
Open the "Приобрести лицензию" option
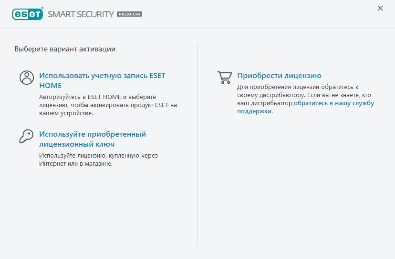click(x=279, y=75)
